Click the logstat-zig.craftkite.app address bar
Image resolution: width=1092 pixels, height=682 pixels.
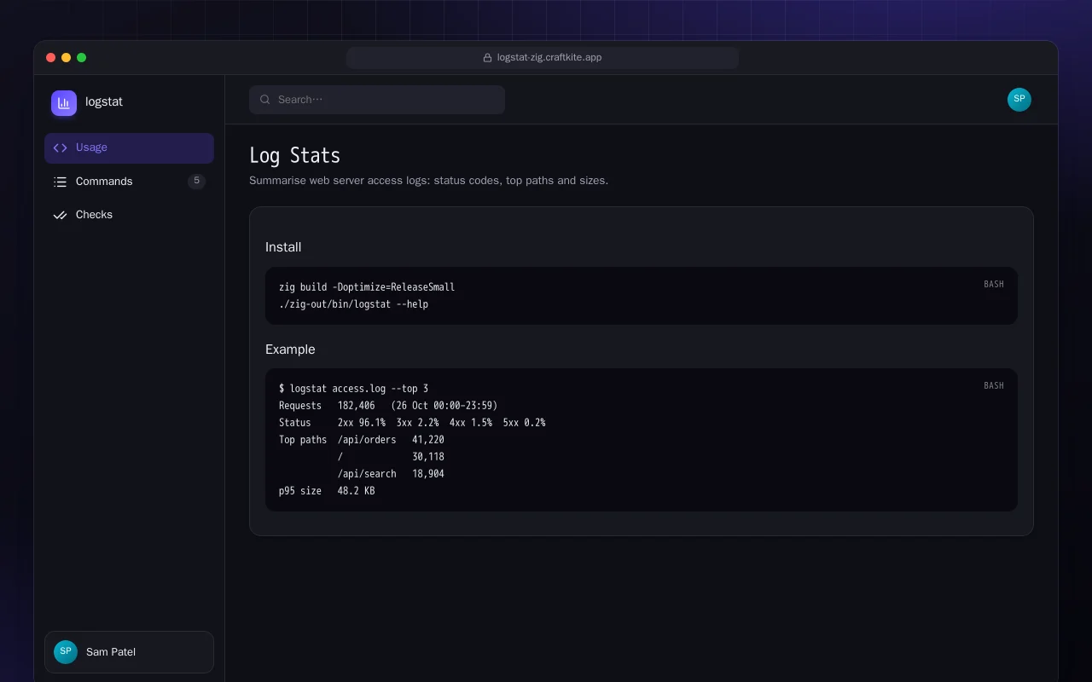543,58
